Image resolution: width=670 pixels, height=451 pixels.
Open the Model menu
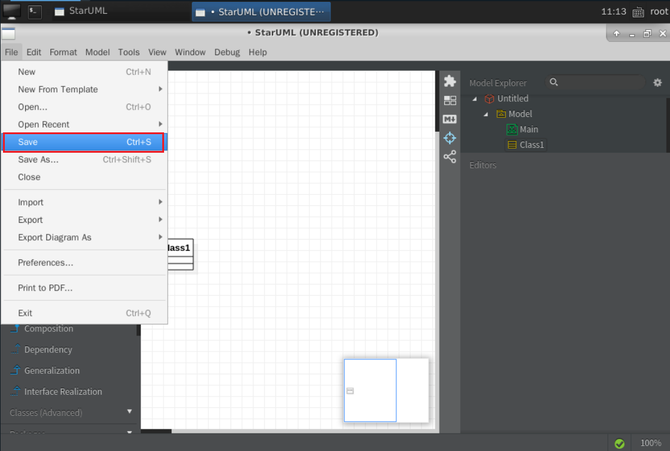[x=98, y=52]
